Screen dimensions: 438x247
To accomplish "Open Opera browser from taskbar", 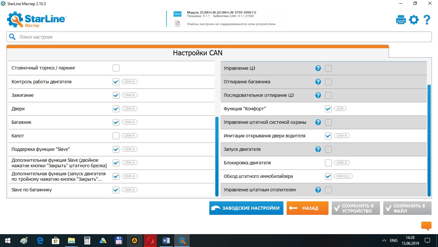I will tap(150, 241).
